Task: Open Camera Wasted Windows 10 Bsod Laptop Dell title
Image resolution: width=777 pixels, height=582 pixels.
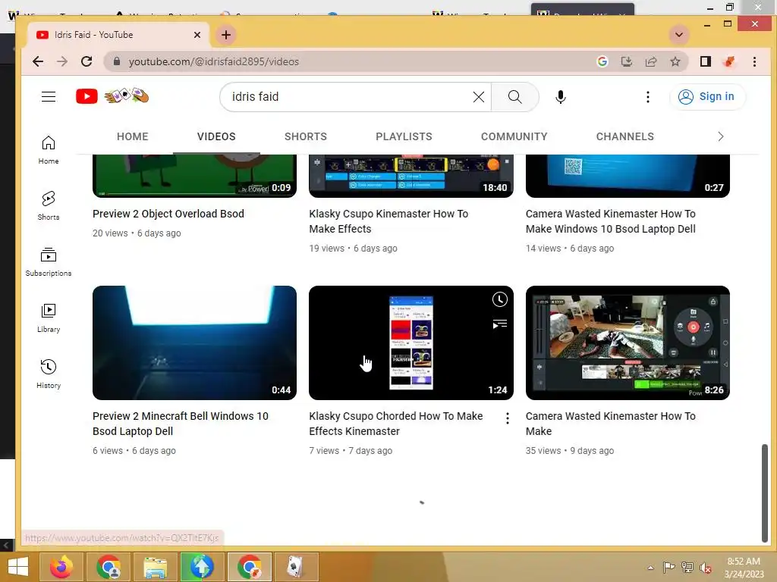Action: [x=611, y=221]
